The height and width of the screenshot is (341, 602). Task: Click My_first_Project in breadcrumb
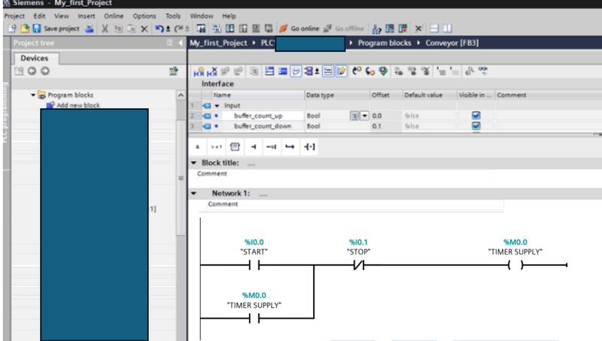(218, 43)
